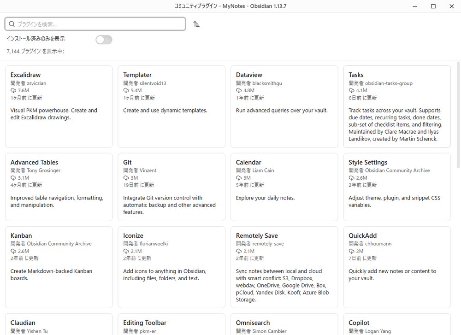Open the Dataview plugin card
Viewport: 461px width, 335px height.
[284, 106]
